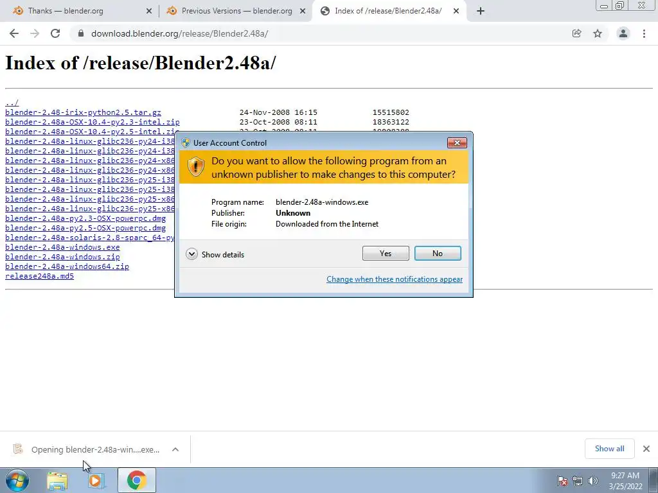Download blender-2.48-irix-python2.5.tar.gz
Viewport: 658px width, 493px height.
point(83,112)
